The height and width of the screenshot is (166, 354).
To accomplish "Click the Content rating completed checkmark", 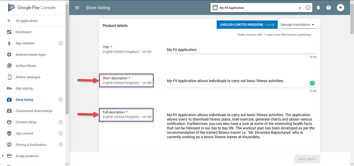I will coord(61,122).
